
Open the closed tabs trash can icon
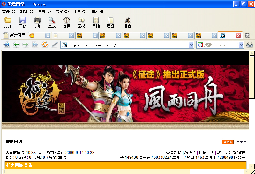pyautogui.click(x=247, y=35)
